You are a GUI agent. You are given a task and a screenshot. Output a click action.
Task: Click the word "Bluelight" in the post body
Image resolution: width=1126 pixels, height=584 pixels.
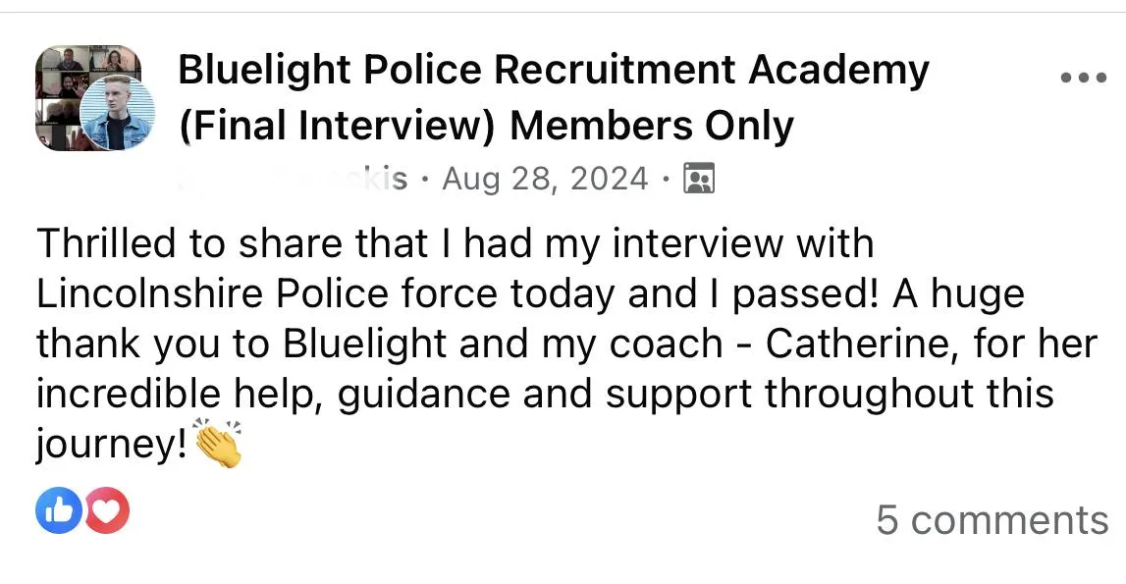365,344
